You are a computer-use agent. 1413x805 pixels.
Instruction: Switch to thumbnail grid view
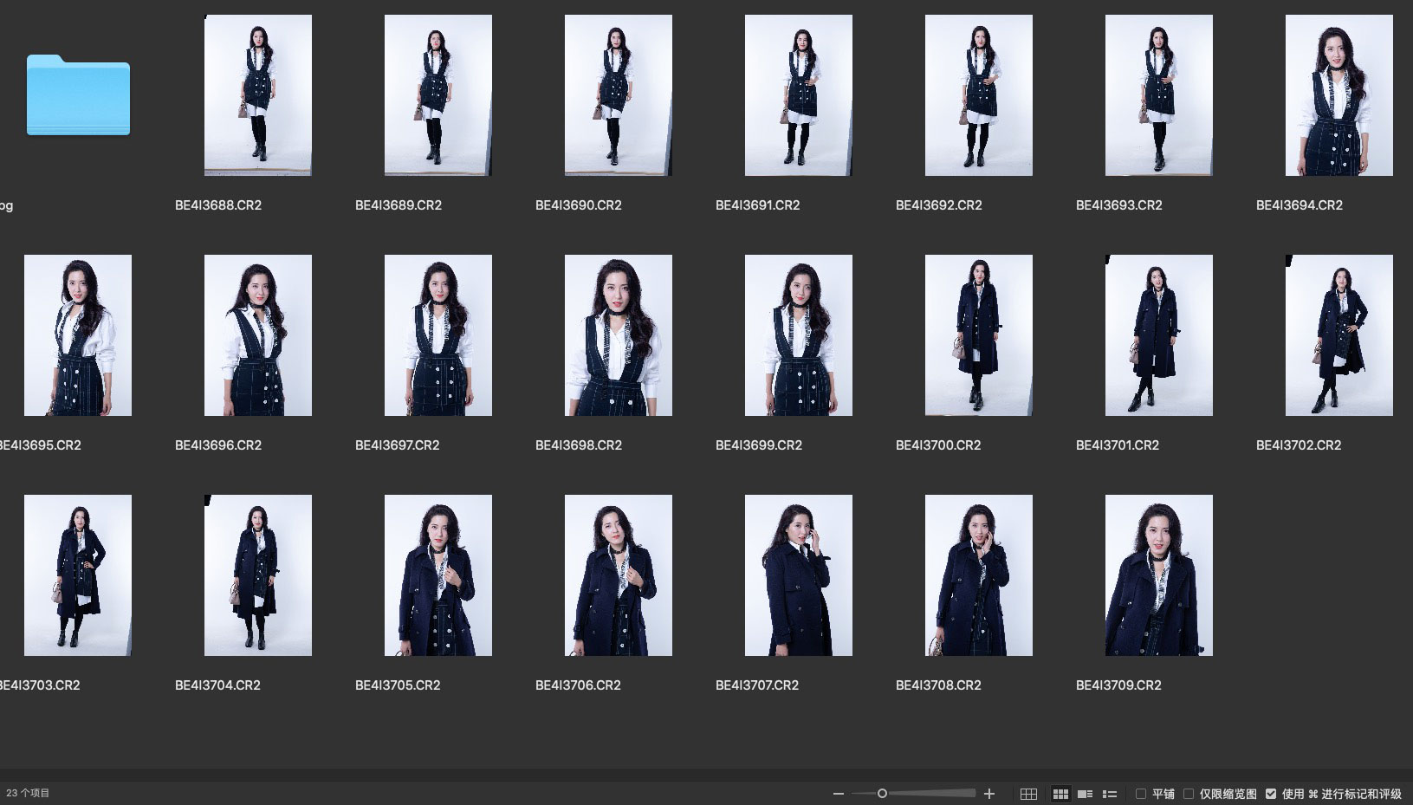point(1060,794)
